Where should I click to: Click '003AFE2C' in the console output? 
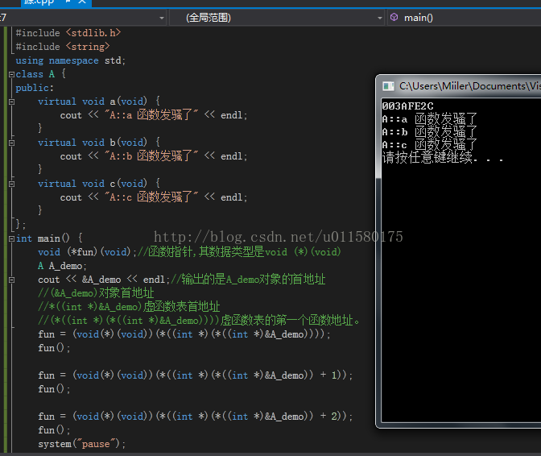tap(407, 106)
